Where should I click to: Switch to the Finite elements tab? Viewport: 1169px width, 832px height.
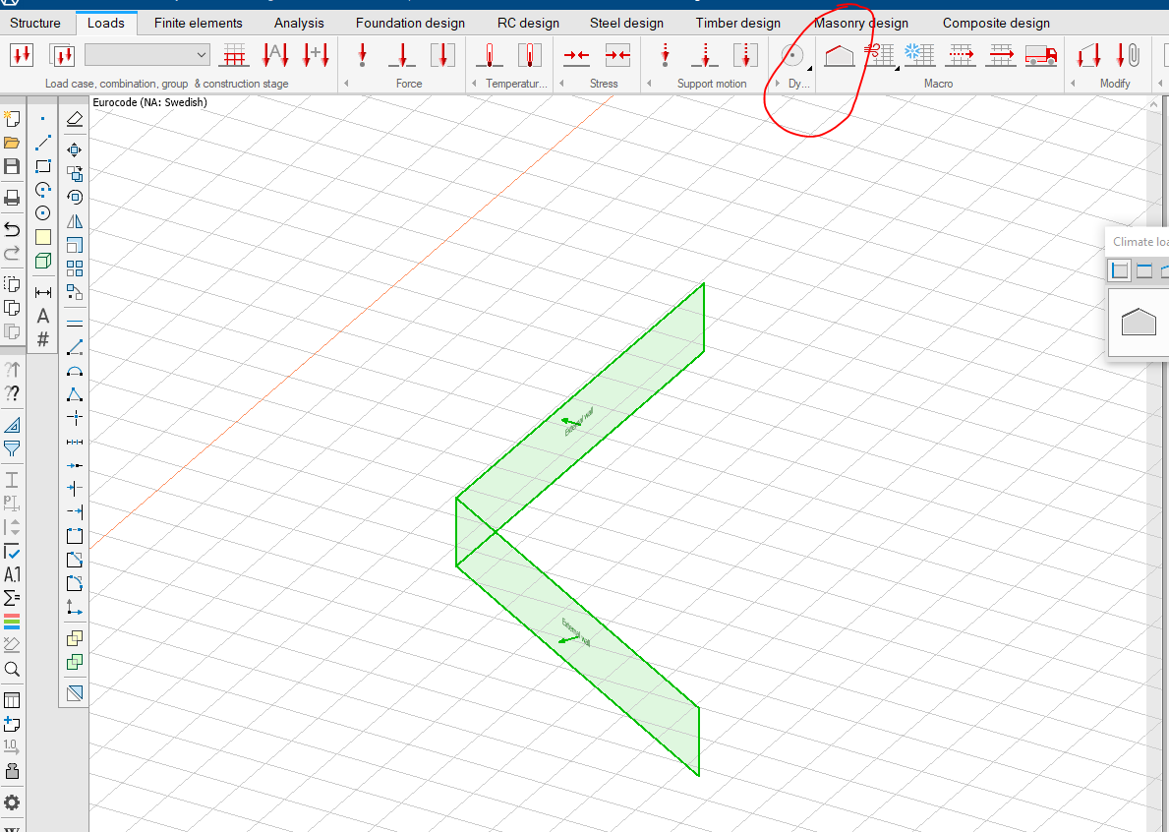199,24
